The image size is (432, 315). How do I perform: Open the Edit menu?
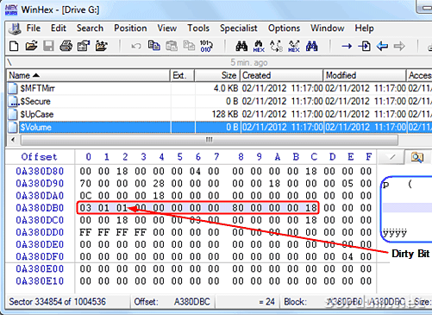pyautogui.click(x=59, y=28)
